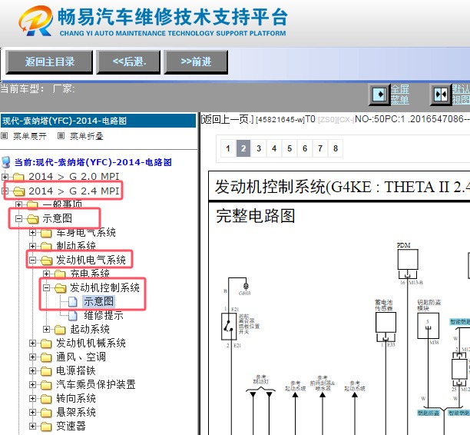Select 2014 > G 2.0 MPI tree item
470x435 pixels.
click(74, 177)
